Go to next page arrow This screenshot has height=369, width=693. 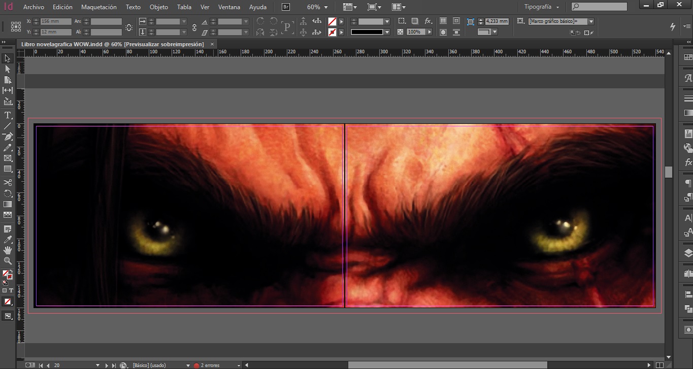[x=107, y=365]
